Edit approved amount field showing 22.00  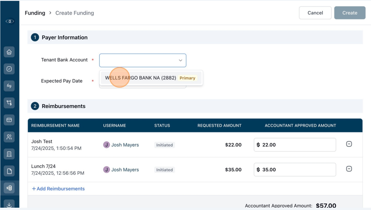295,145
